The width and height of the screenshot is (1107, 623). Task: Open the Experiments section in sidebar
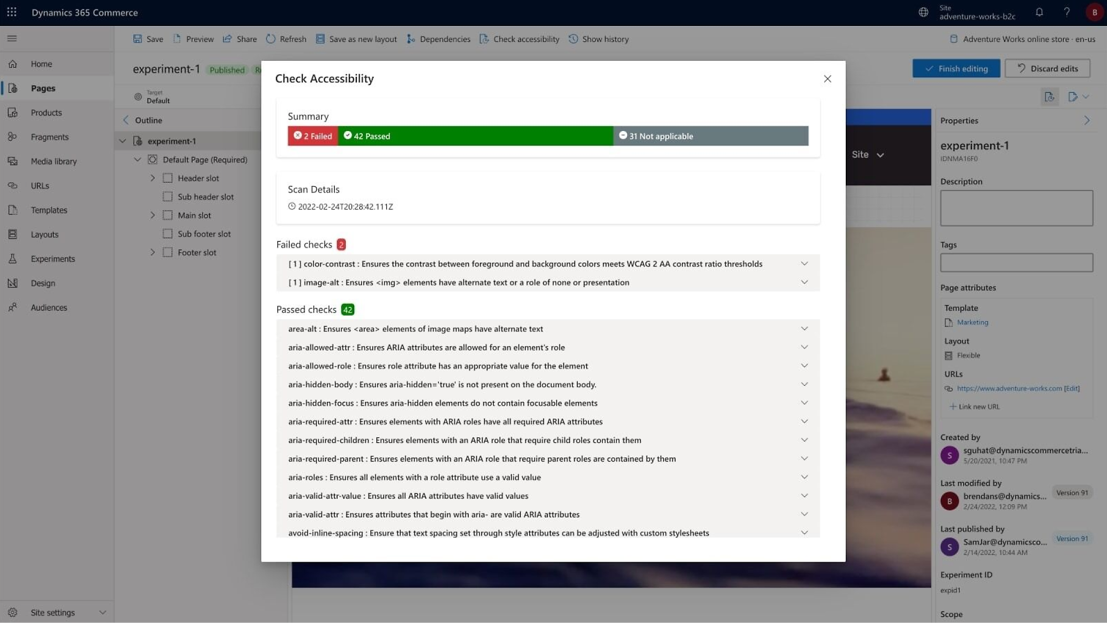(53, 258)
